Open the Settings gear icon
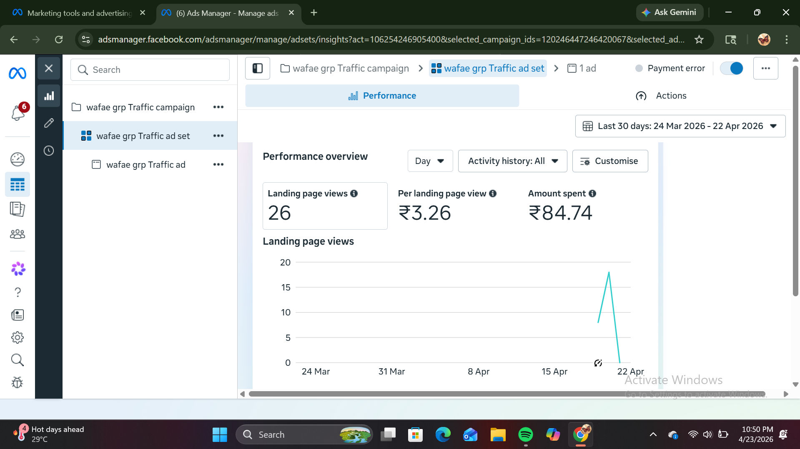800x449 pixels. click(x=18, y=337)
